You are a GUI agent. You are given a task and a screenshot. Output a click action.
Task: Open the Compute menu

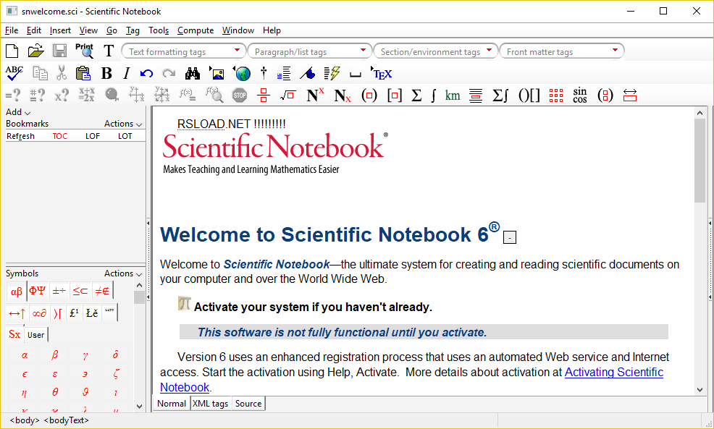[x=195, y=30]
